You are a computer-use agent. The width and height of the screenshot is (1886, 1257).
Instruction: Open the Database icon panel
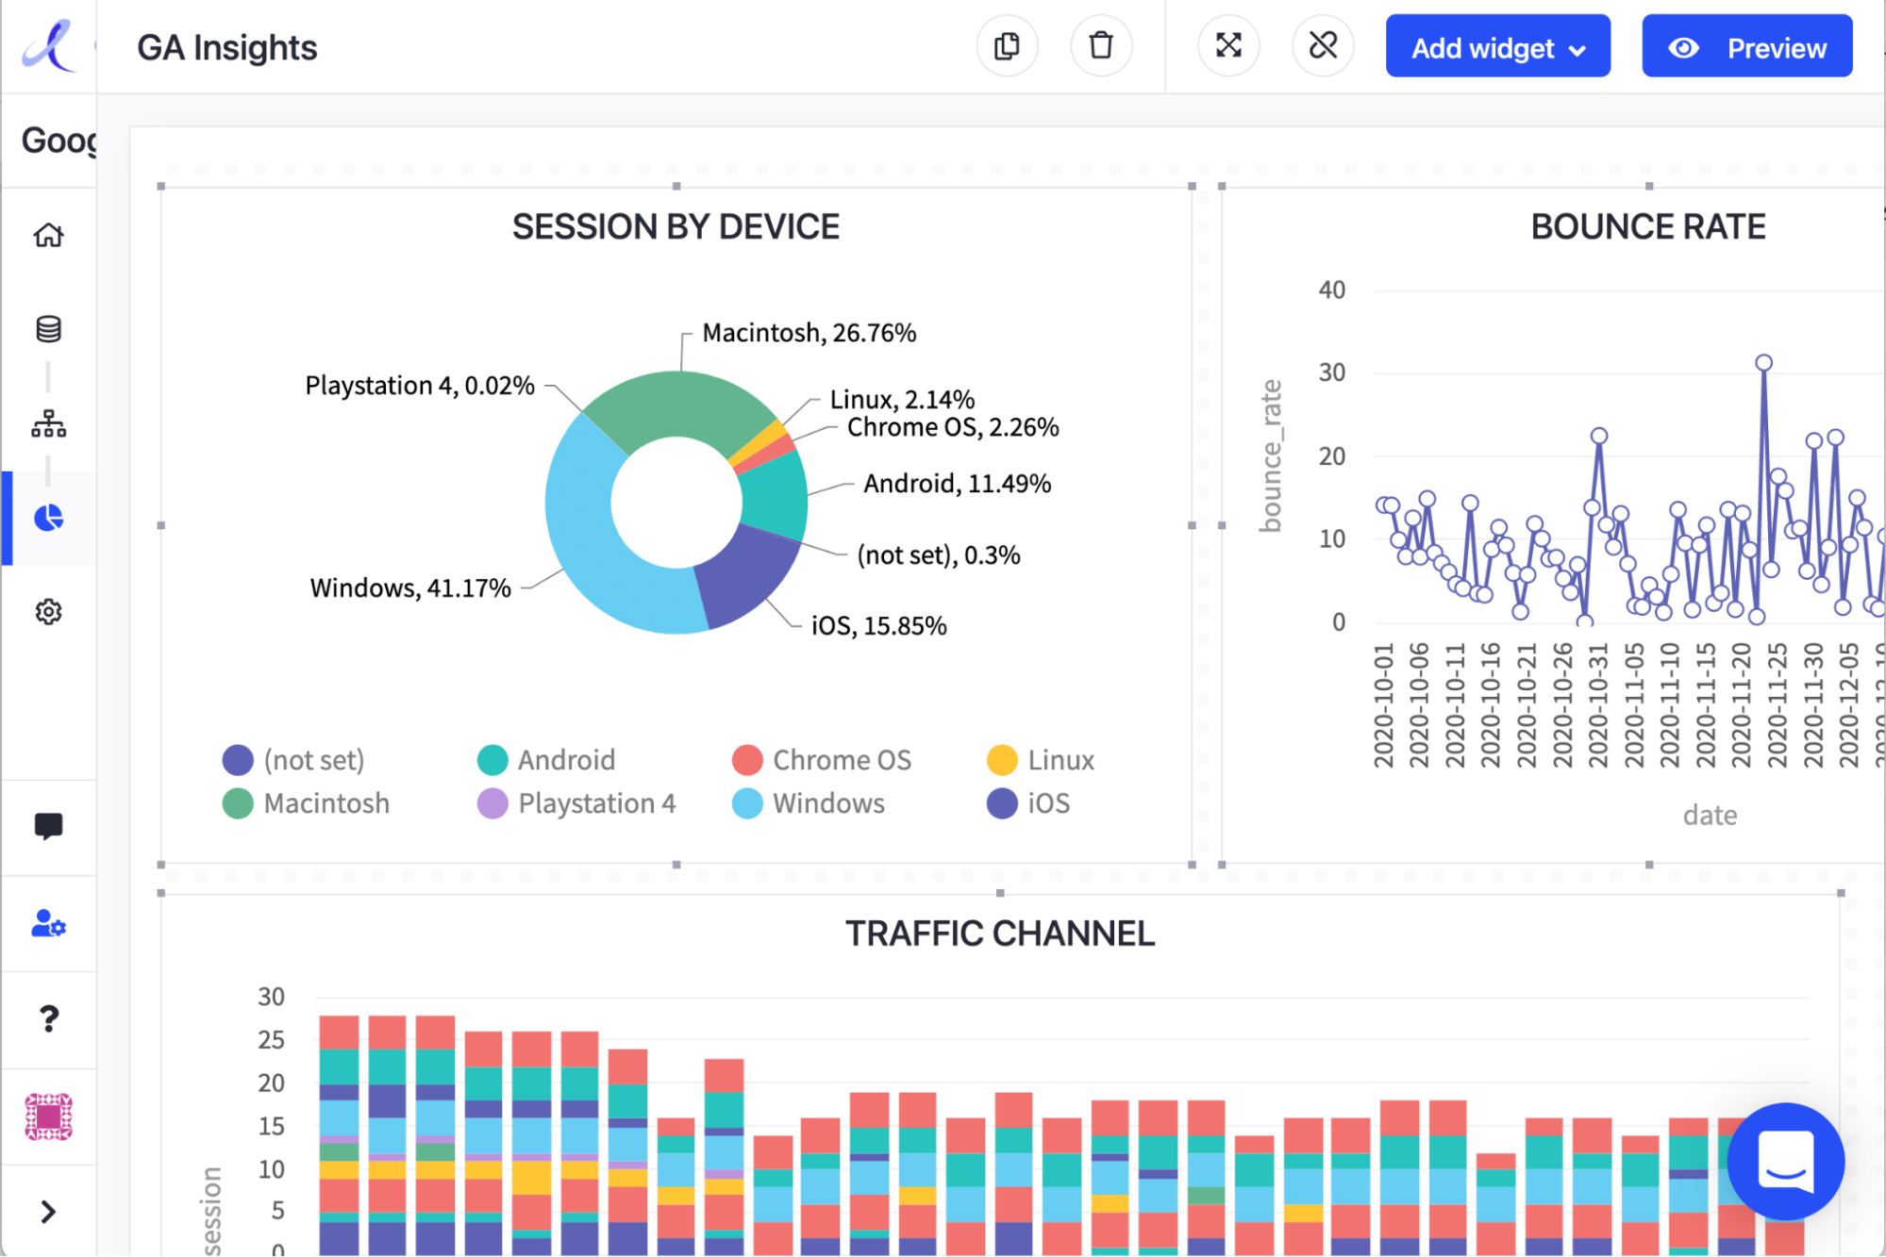pos(49,328)
